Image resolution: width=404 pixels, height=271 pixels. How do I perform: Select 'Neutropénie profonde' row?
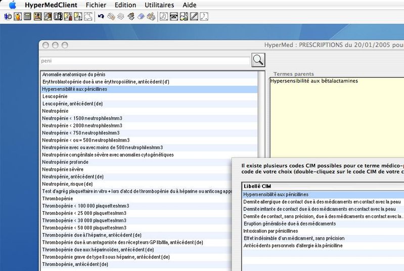pos(137,162)
